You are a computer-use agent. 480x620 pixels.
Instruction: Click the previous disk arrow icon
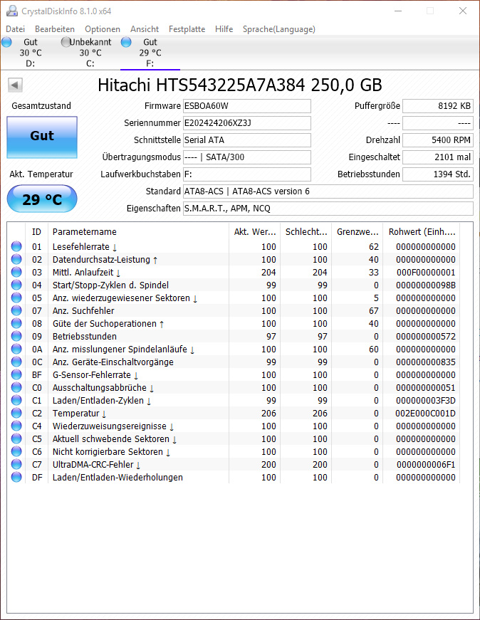15,85
